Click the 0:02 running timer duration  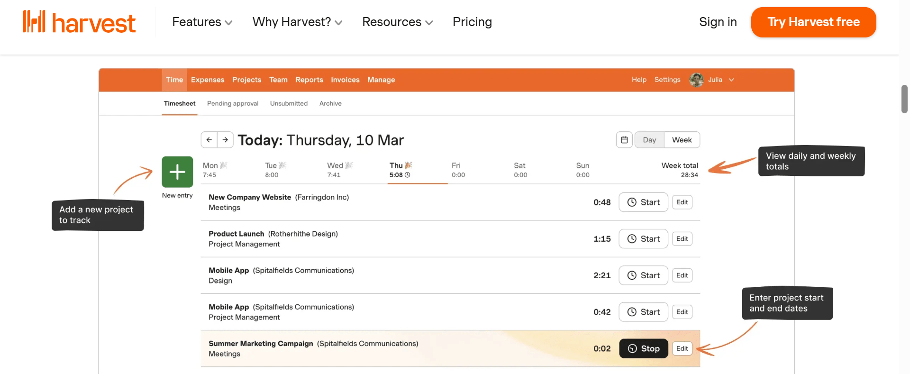602,348
